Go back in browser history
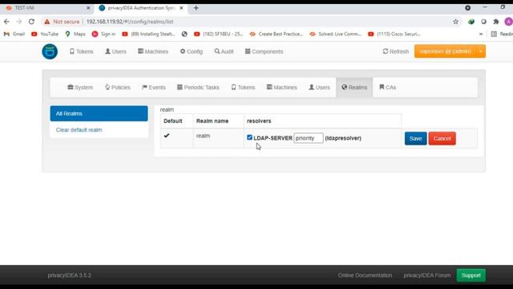513x289 pixels. coord(6,22)
